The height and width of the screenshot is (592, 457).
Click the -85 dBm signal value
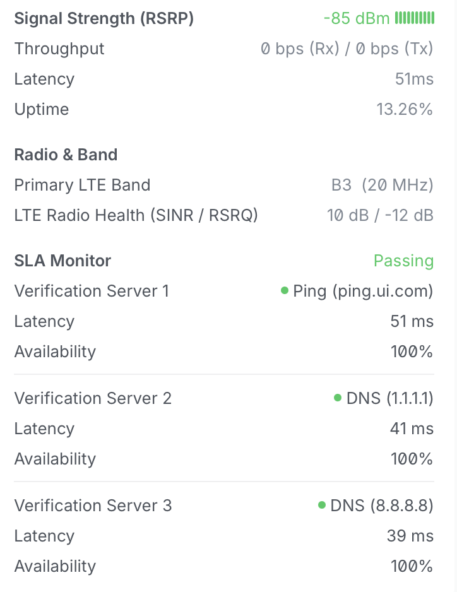(357, 18)
